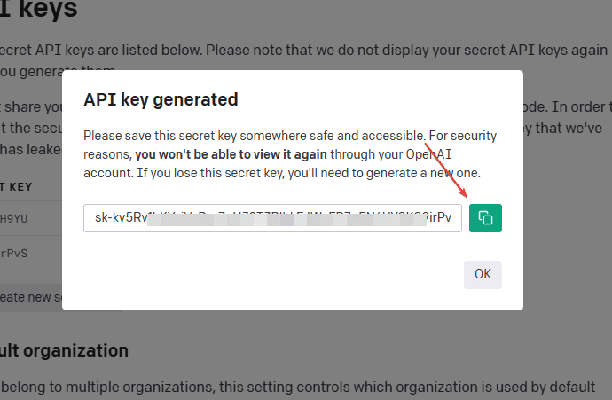612x400 pixels.
Task: Click OK to close the dialog
Action: [483, 275]
